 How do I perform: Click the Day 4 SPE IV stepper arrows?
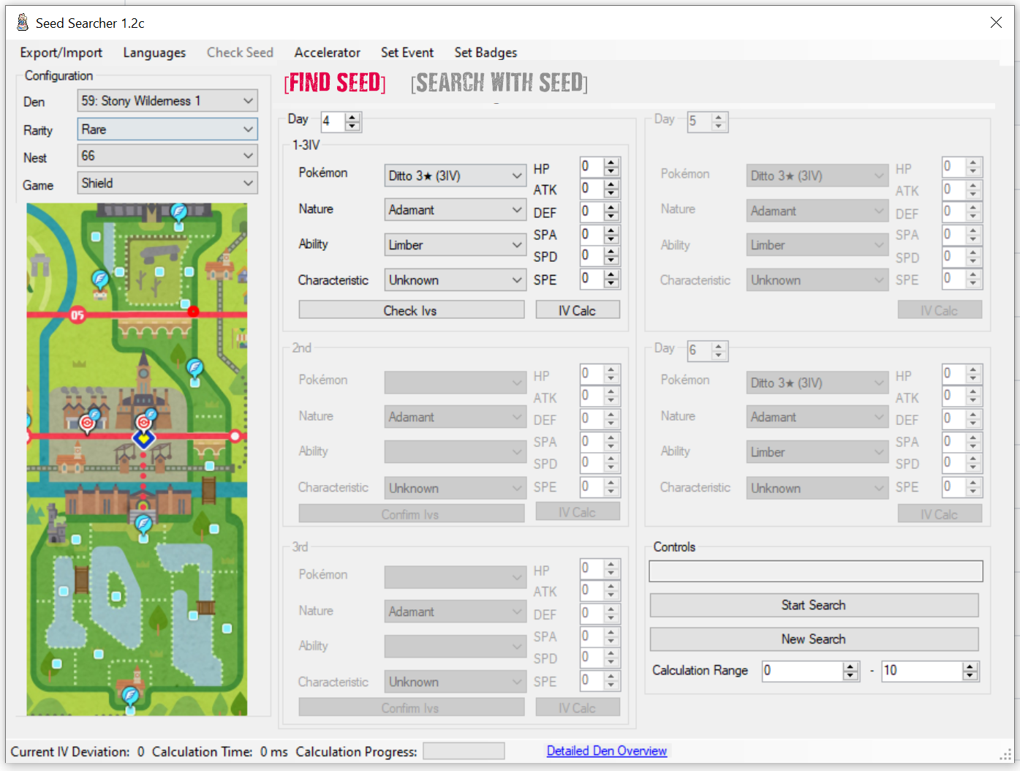[x=612, y=279]
